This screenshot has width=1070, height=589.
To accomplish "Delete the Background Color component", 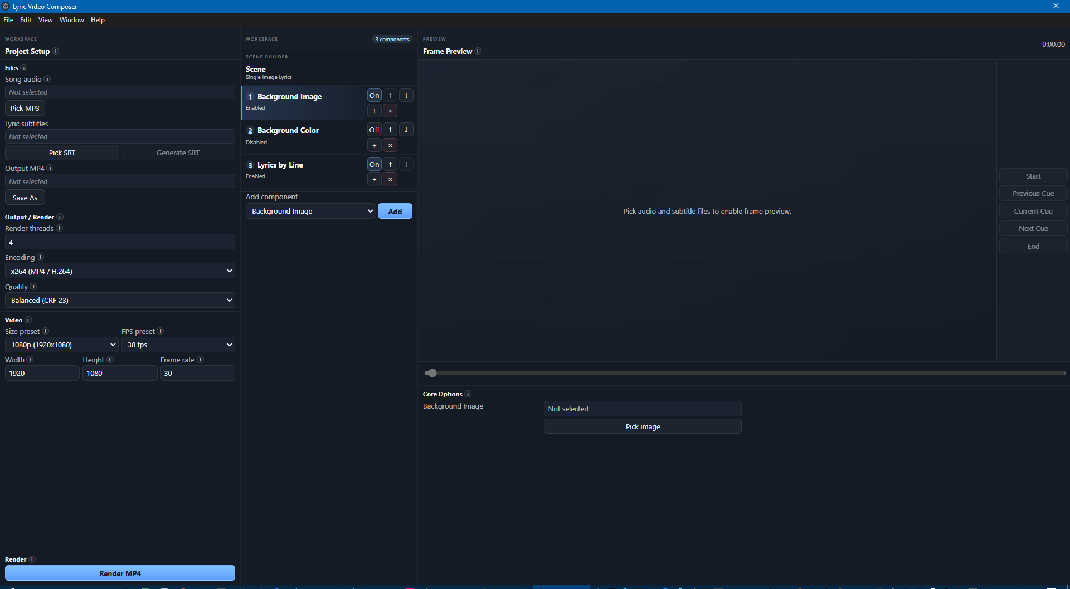I will pyautogui.click(x=390, y=145).
